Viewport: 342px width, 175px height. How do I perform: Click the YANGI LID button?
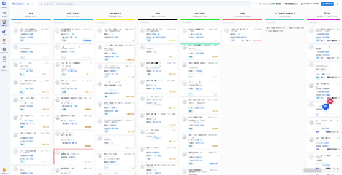327,4
